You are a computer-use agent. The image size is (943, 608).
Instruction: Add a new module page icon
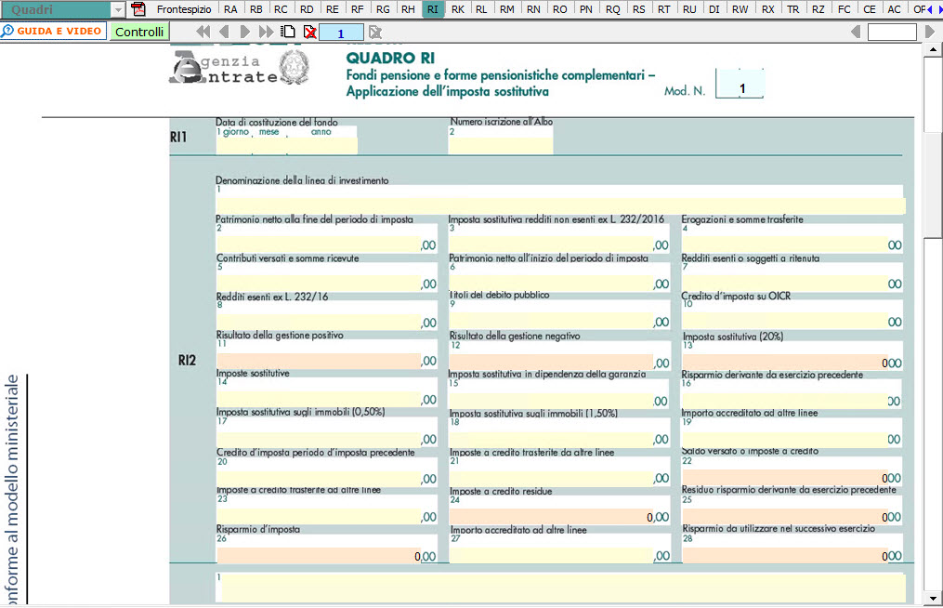289,32
